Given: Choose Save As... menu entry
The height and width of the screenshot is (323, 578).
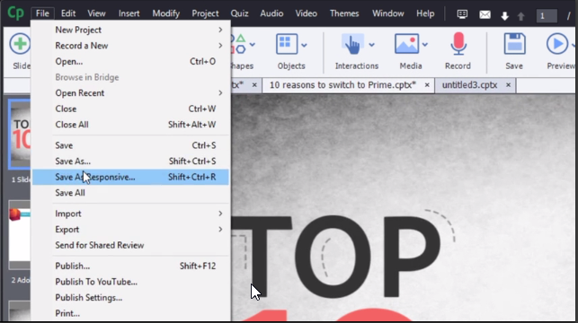Looking at the screenshot, I should 130,161.
